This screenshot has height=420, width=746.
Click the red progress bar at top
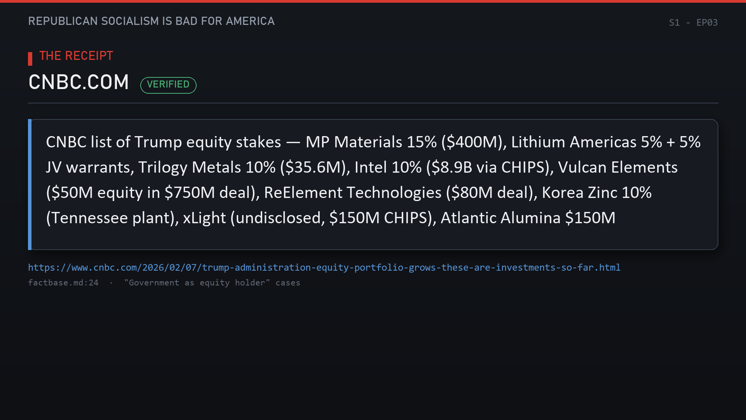click(x=373, y=1)
